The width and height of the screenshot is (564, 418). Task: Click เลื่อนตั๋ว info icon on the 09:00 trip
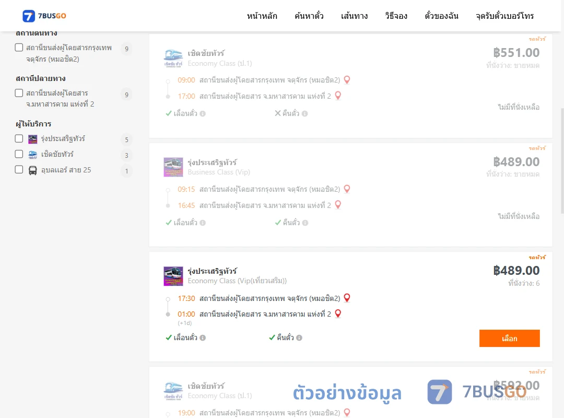[x=203, y=114]
